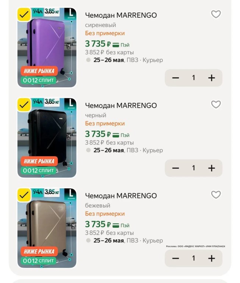Image resolution: width=240 pixels, height=283 pixels.
Task: Add one more beige suitcase
Action: tap(211, 258)
